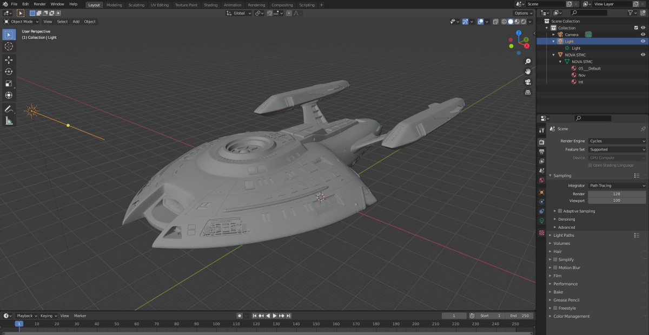Open Feature Set dropdown showing Supported

(x=617, y=149)
